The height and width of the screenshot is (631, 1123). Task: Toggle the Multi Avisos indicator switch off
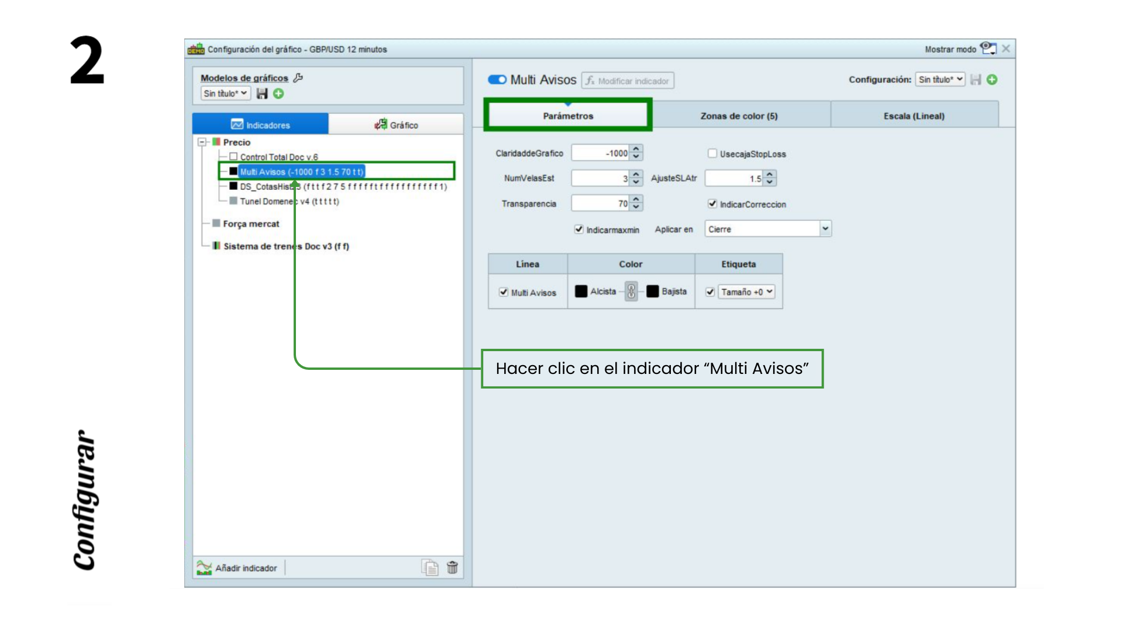click(497, 79)
